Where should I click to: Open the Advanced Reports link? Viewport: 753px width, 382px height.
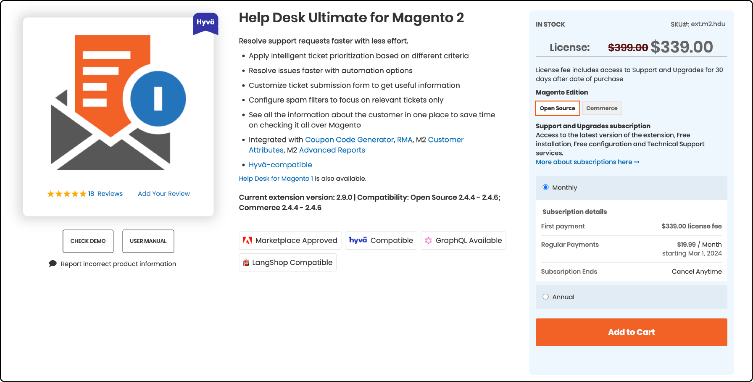click(x=332, y=150)
